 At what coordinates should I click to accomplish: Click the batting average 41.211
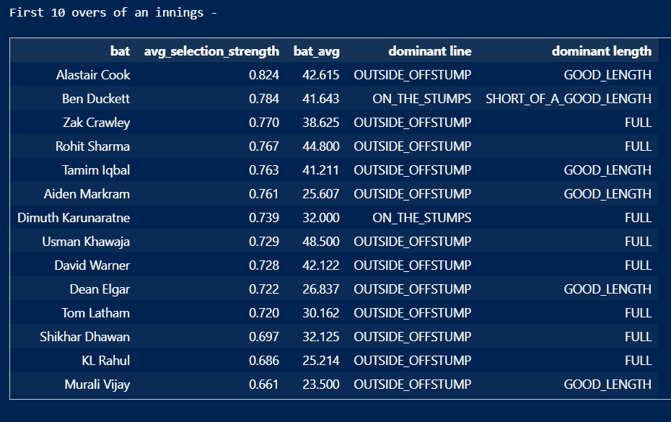pos(320,170)
